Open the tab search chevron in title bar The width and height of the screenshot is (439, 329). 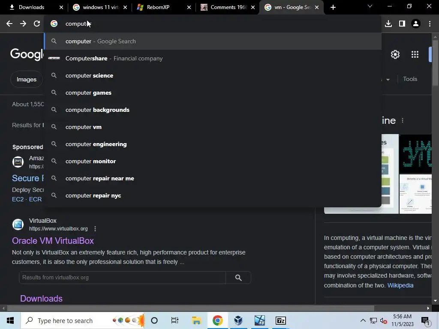point(370,6)
